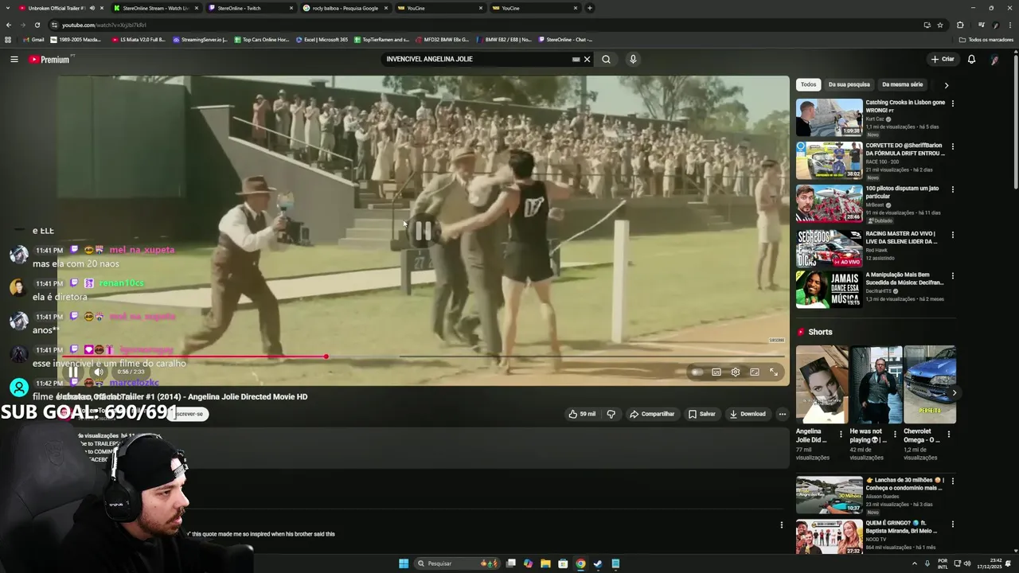The width and height of the screenshot is (1019, 573).
Task: Toggle subtitles/closed captions in the player
Action: [x=716, y=372]
